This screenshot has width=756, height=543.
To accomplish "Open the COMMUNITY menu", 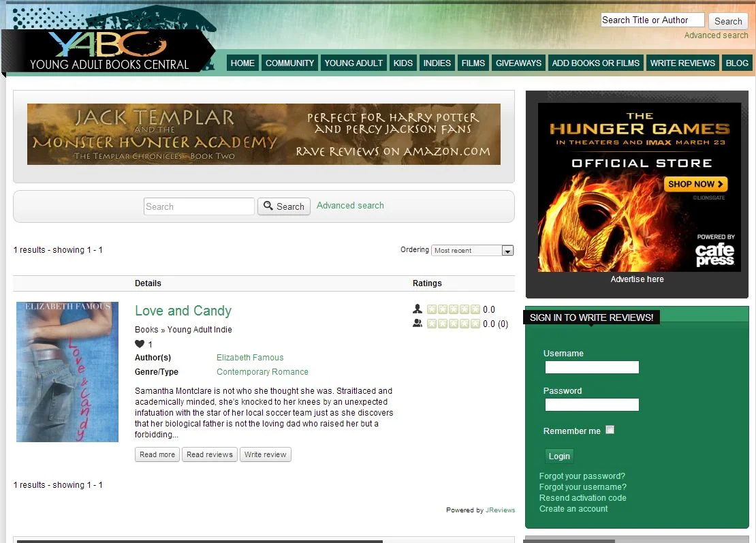I will point(289,63).
